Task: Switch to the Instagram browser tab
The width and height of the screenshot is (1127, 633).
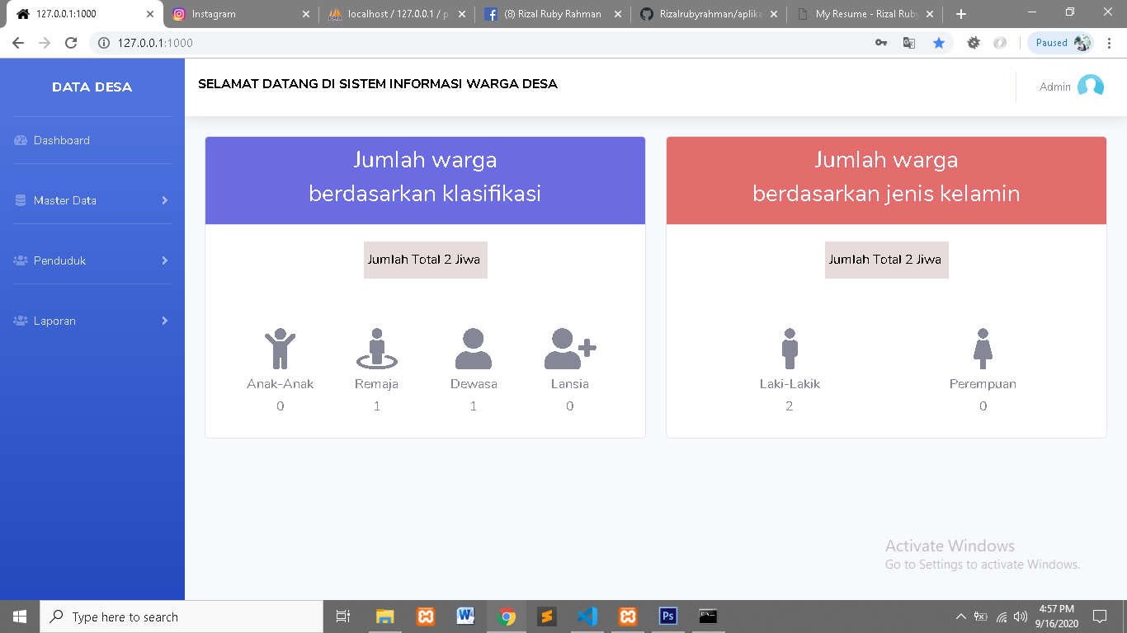Action: pos(239,14)
